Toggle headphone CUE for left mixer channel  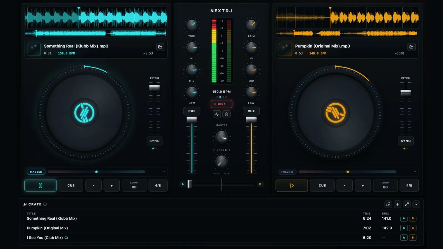tap(192, 111)
